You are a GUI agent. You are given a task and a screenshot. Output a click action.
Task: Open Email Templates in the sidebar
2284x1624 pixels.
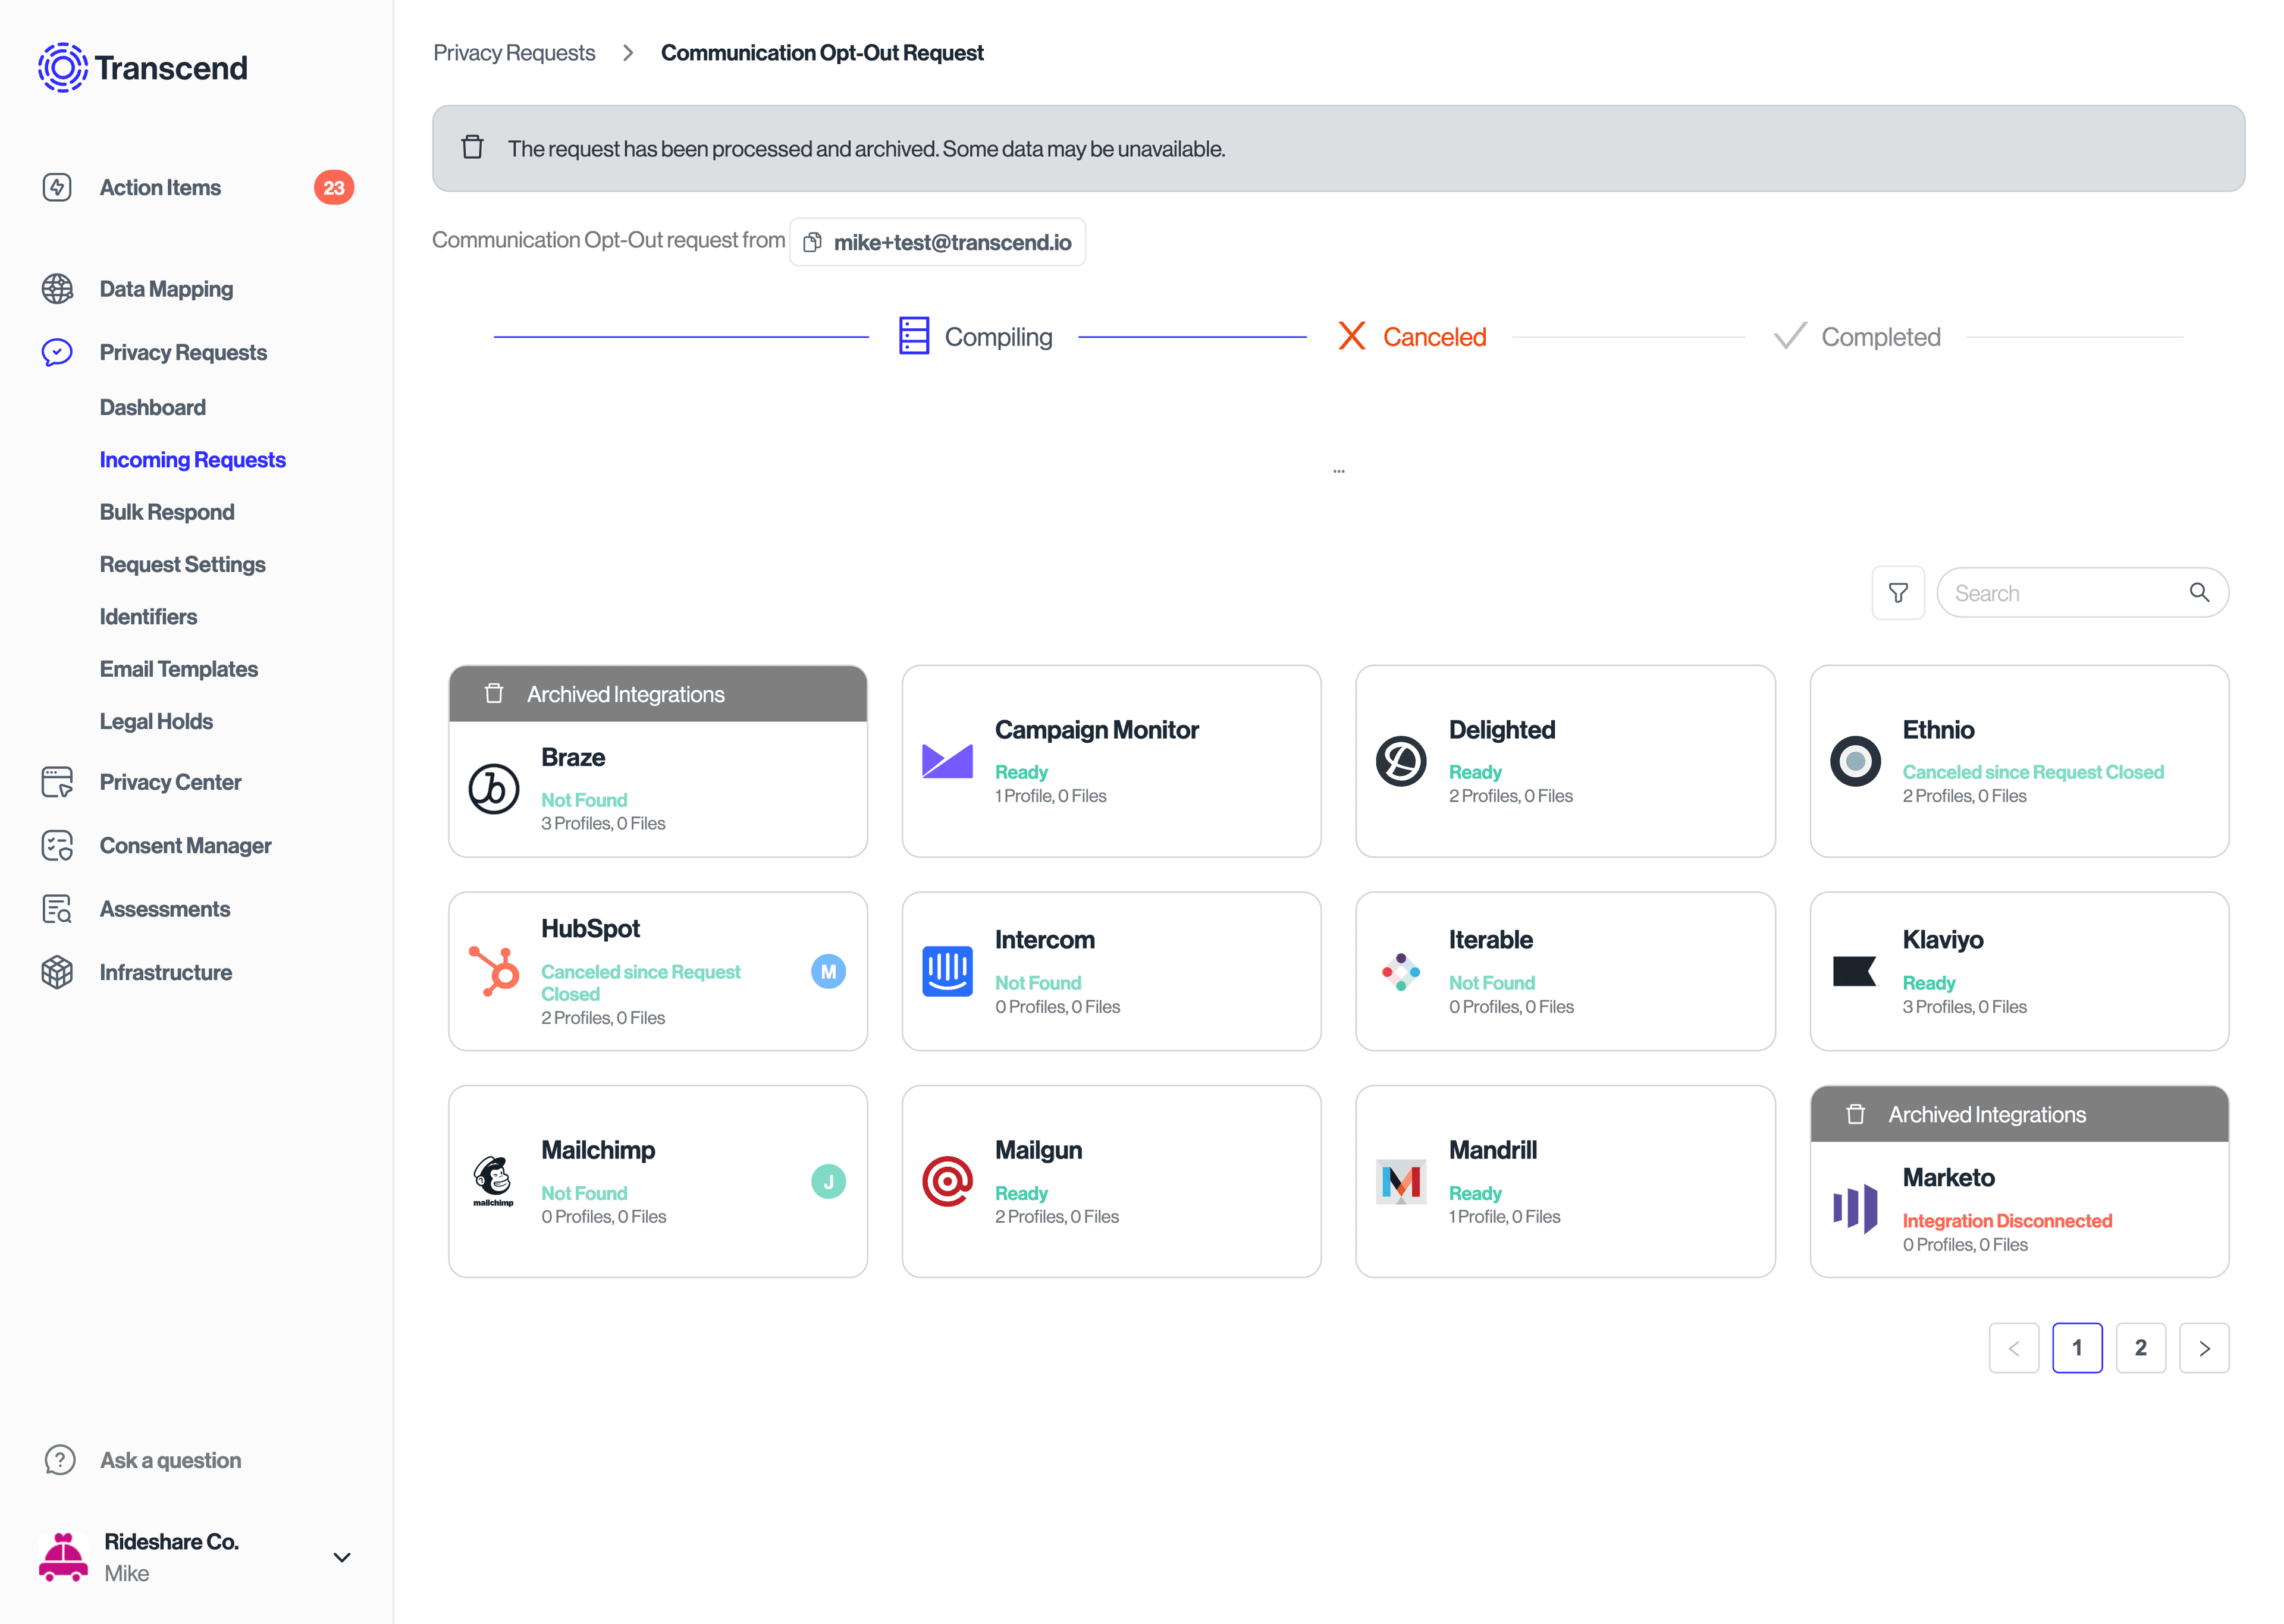(x=178, y=669)
